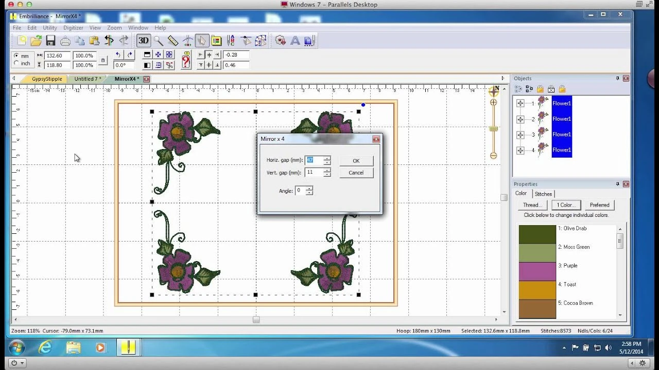This screenshot has height=370, width=659.
Task: Select the Measure ruler tool
Action: point(173,41)
